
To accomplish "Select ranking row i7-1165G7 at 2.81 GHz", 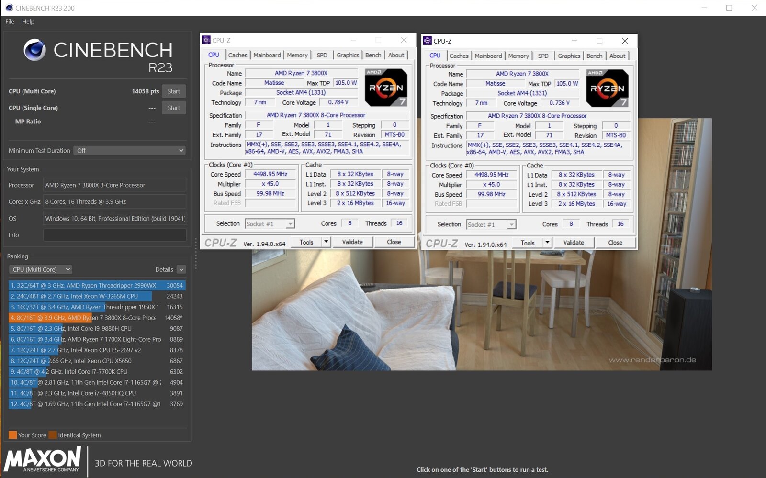I will pos(97,382).
